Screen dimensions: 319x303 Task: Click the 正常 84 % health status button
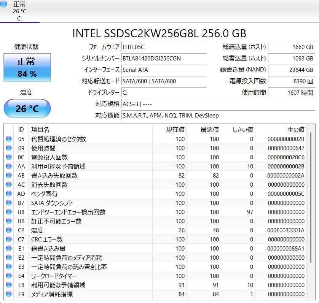27,67
